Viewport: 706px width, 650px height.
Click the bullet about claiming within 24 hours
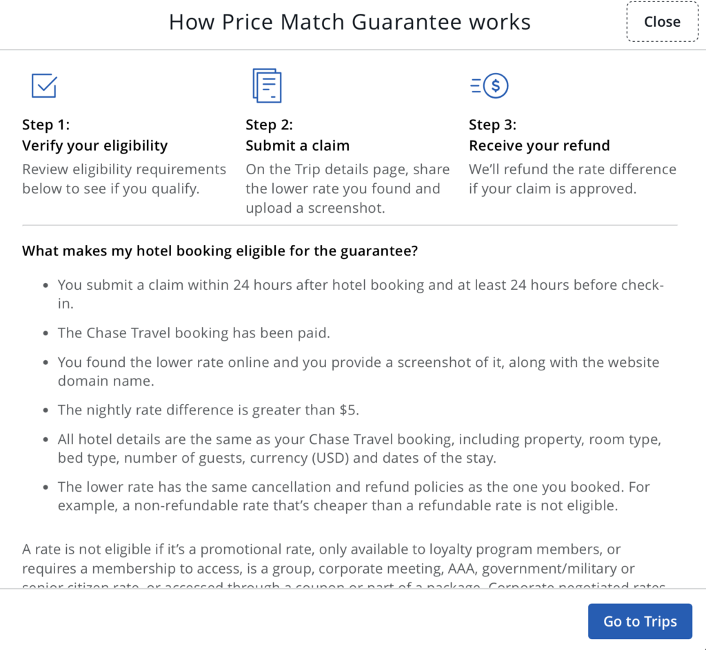(360, 294)
